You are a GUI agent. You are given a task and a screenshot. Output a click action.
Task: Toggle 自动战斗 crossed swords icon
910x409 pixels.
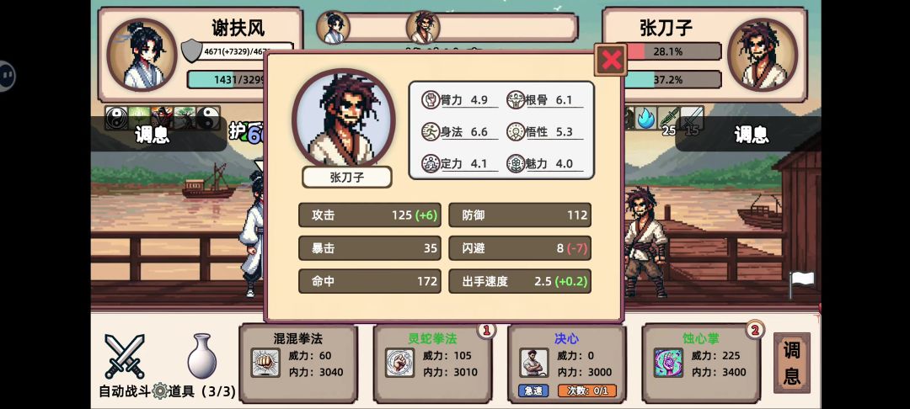125,356
